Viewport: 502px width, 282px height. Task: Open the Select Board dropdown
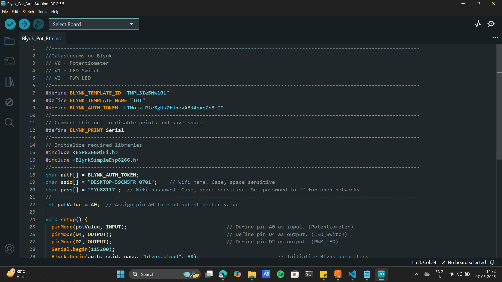pos(94,24)
